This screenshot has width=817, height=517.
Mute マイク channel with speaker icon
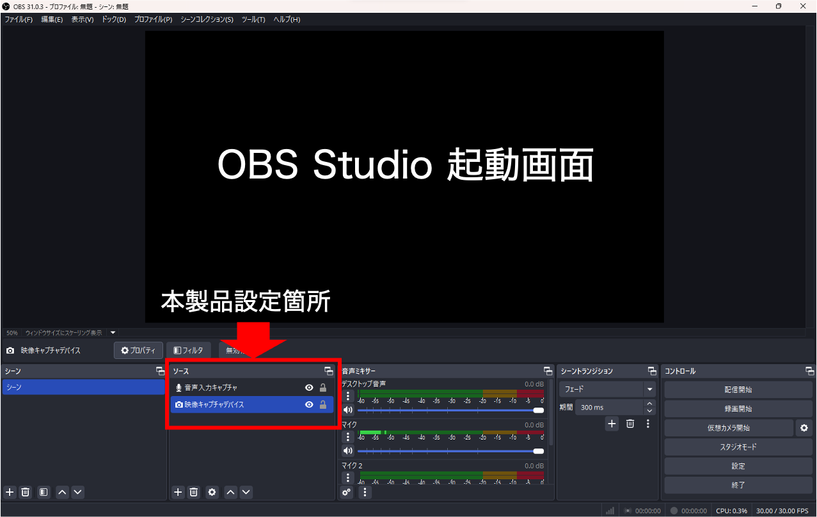click(x=348, y=450)
